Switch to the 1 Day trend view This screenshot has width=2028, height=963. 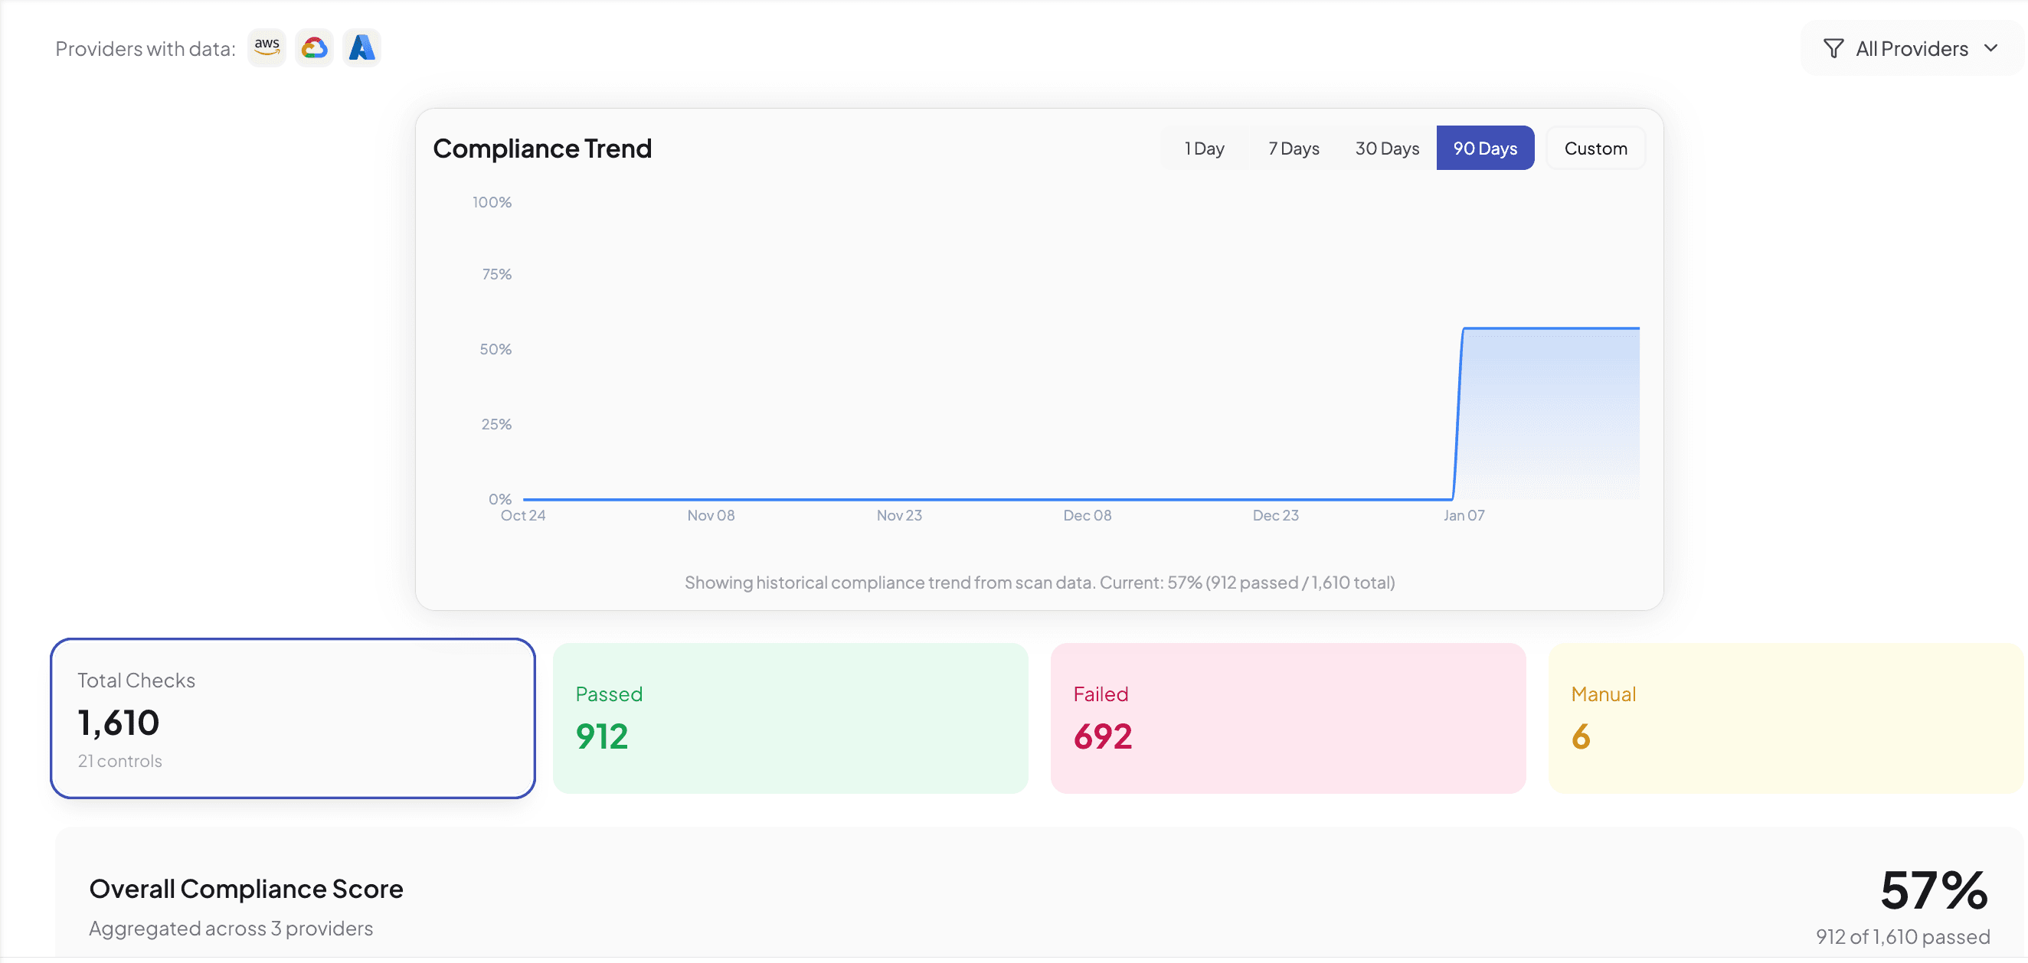pos(1204,148)
